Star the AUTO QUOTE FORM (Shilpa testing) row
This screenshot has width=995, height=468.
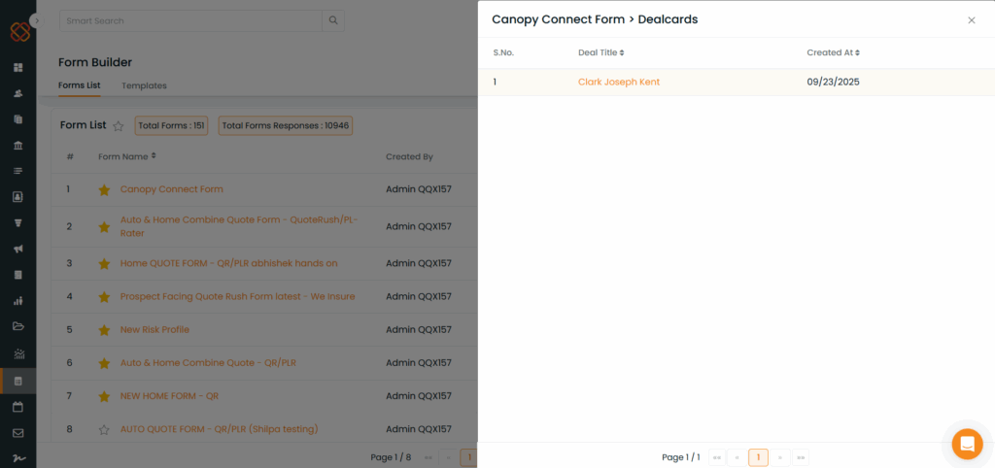pos(104,429)
